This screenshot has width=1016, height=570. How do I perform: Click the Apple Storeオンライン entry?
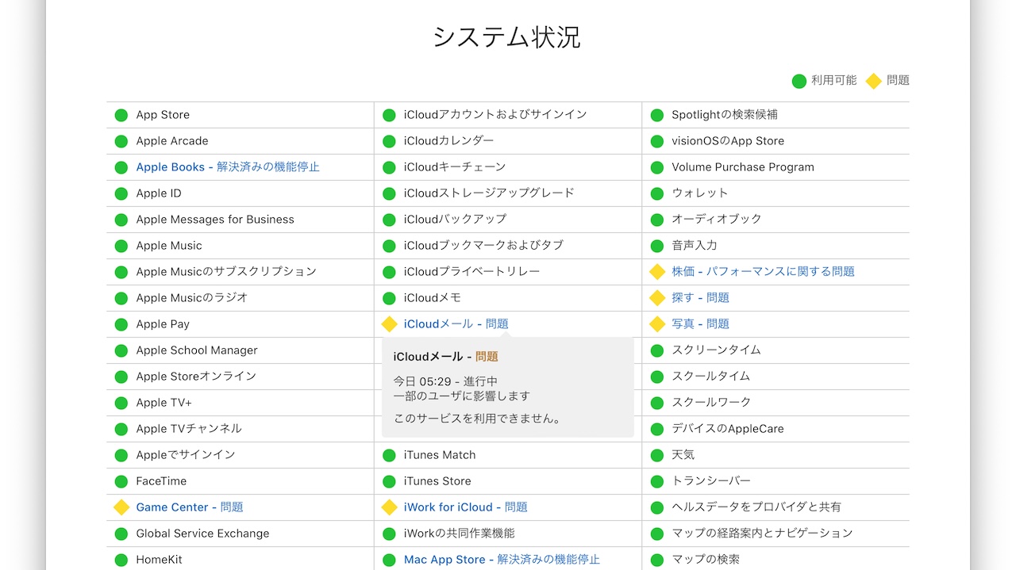pos(196,377)
